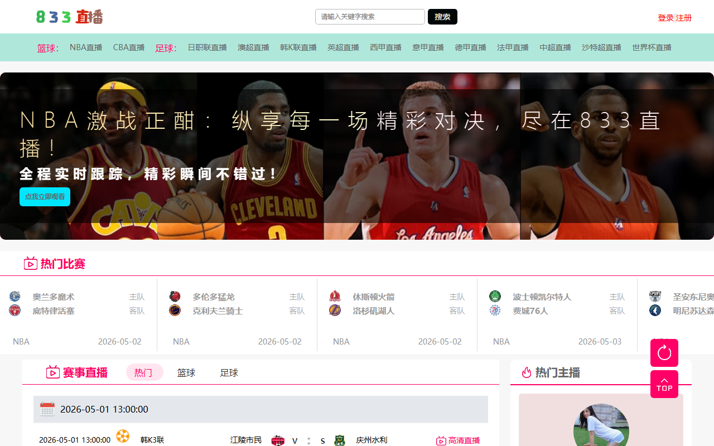This screenshot has height=446, width=714.
Task: Click the keyword search input field
Action: [370, 17]
